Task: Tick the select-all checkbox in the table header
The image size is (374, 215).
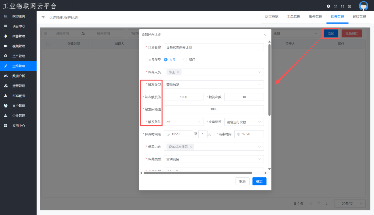Action: click(x=48, y=44)
